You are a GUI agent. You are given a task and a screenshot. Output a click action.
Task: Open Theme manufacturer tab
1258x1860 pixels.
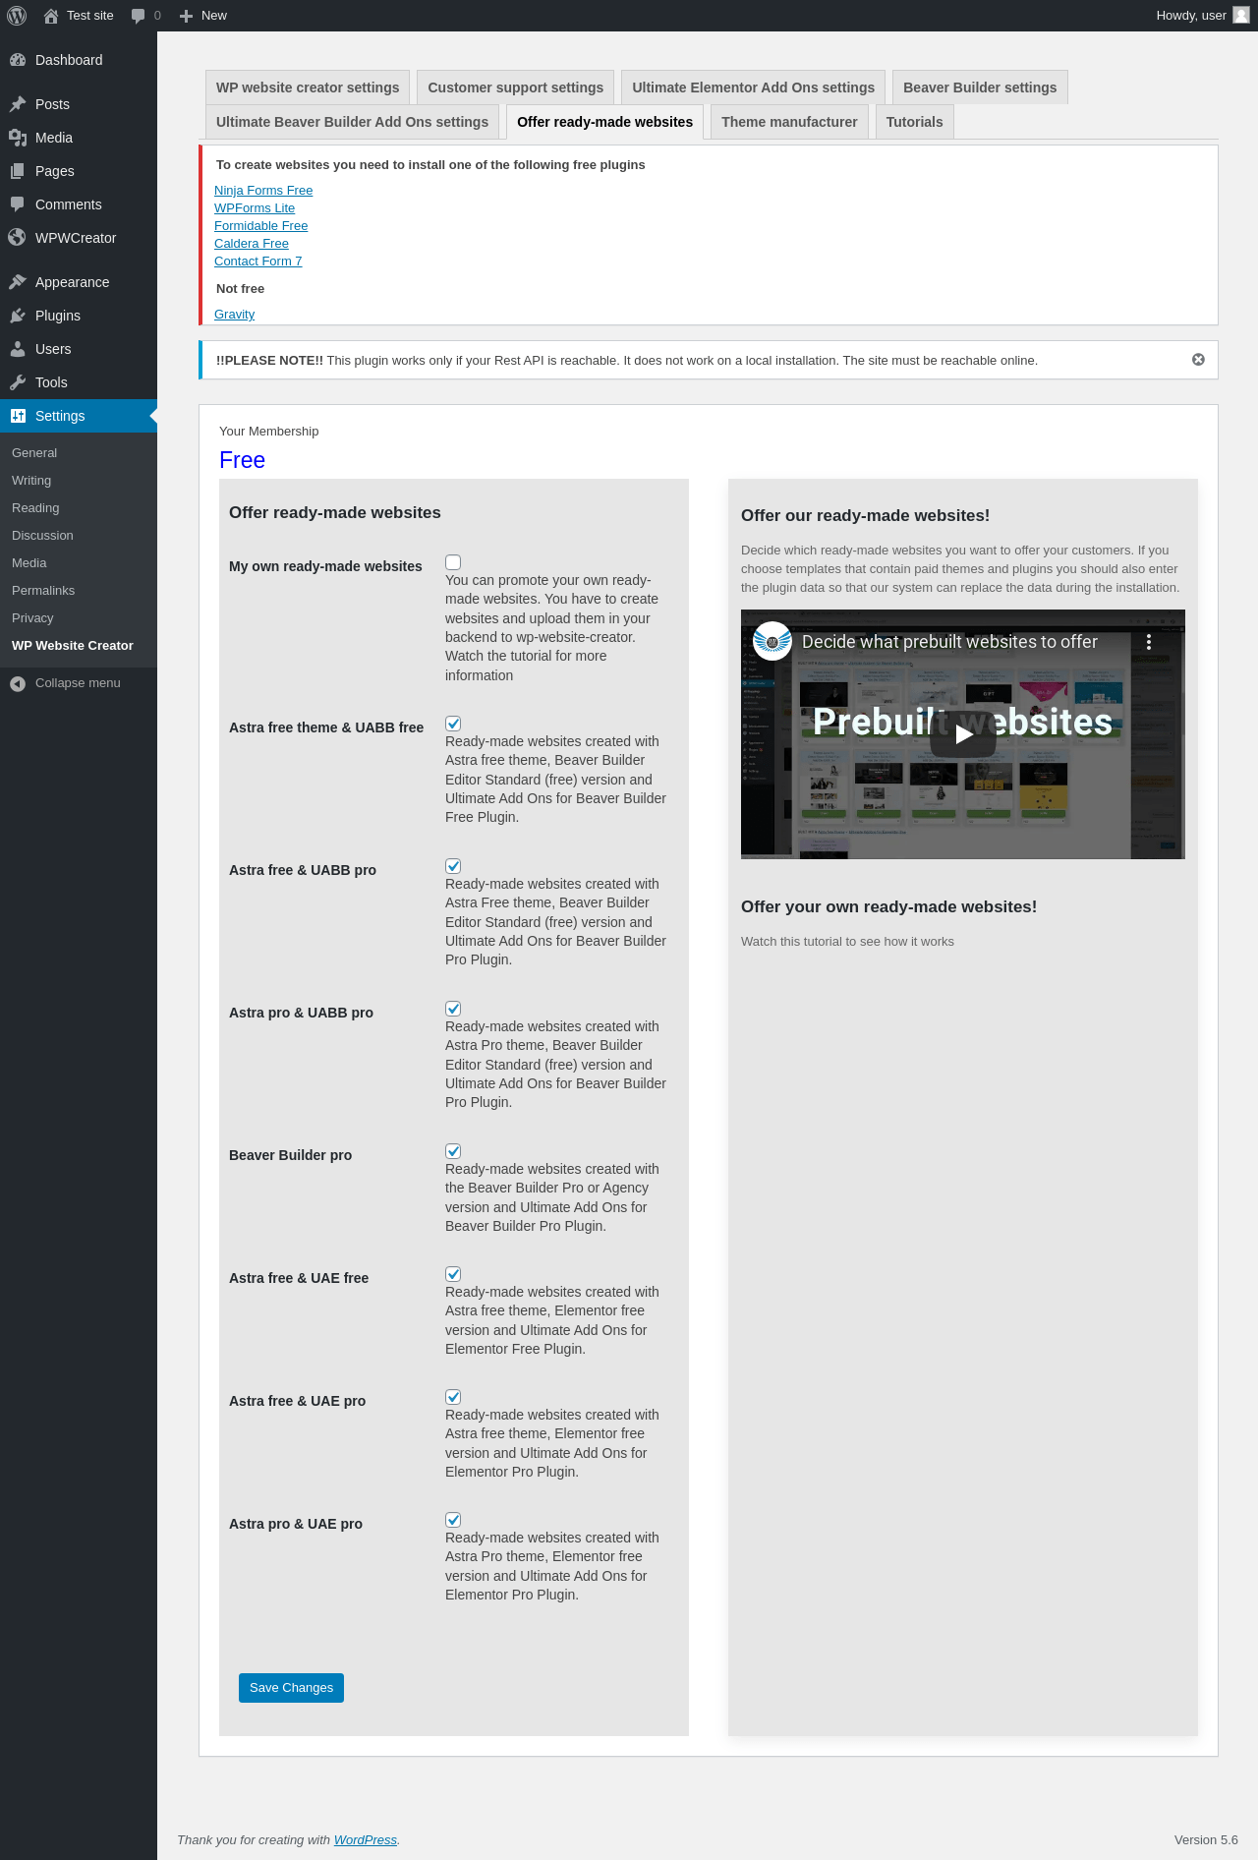tap(789, 122)
